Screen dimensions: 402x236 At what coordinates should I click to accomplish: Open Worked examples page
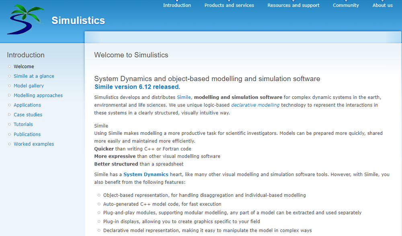click(34, 144)
